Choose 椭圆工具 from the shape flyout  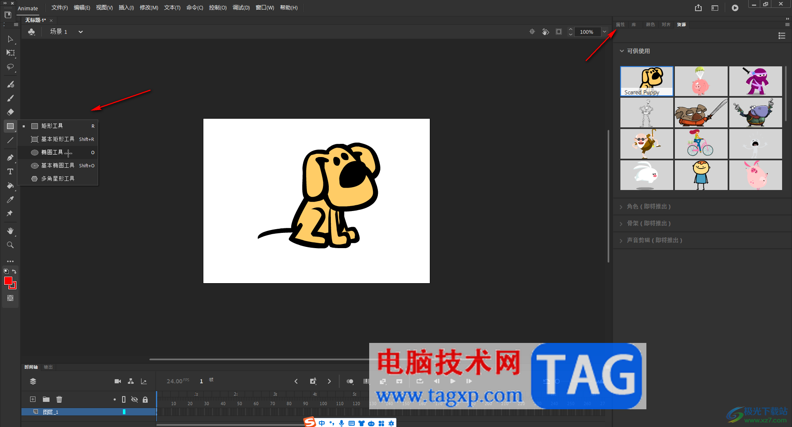coord(58,152)
